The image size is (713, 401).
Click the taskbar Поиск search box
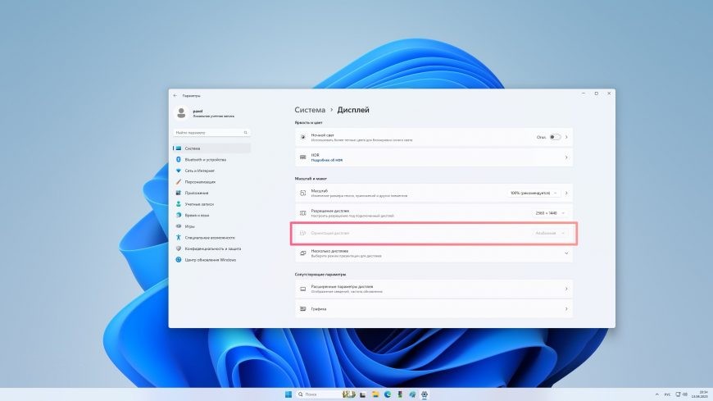[318, 394]
